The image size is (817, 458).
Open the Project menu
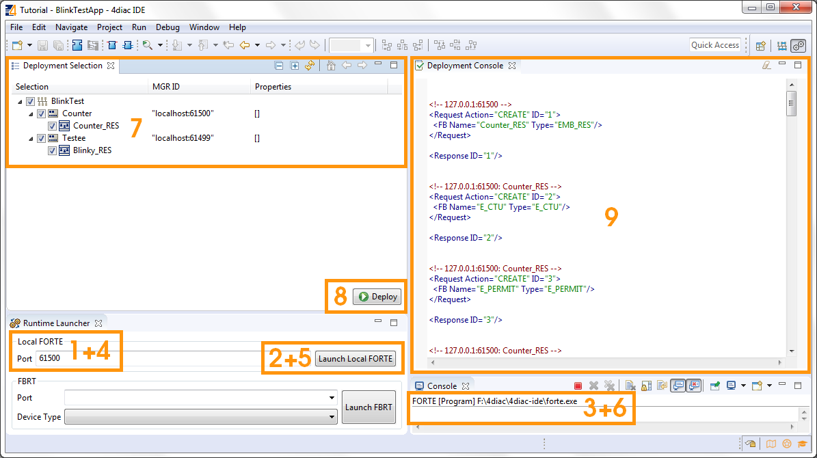coord(109,27)
